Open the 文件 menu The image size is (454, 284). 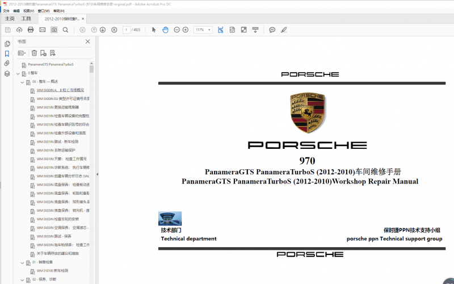[x=6, y=11]
